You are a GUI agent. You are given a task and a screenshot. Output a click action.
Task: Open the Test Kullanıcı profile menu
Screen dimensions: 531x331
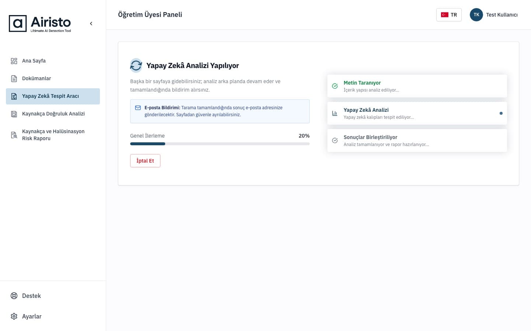tap(494, 15)
